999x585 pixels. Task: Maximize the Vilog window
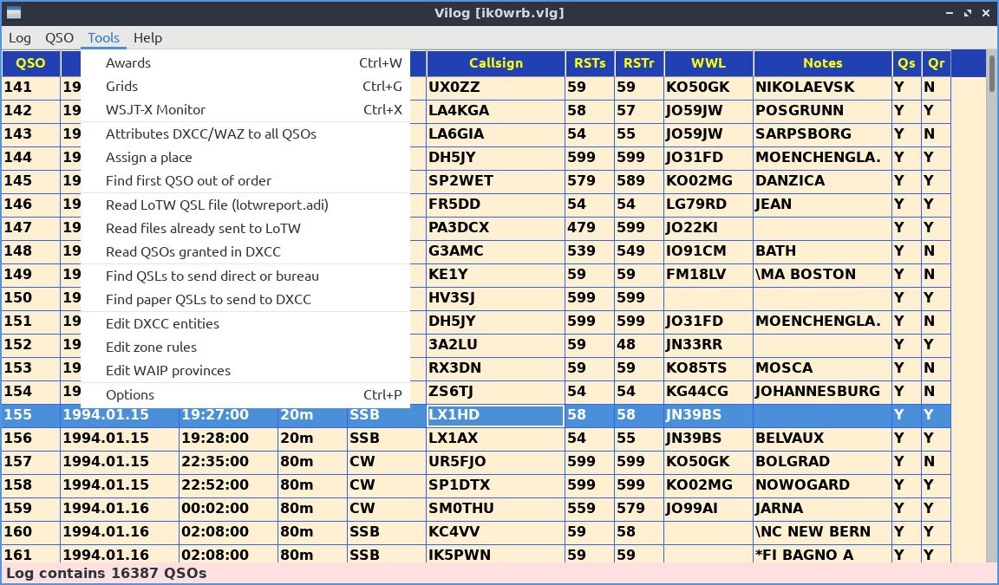pos(968,13)
